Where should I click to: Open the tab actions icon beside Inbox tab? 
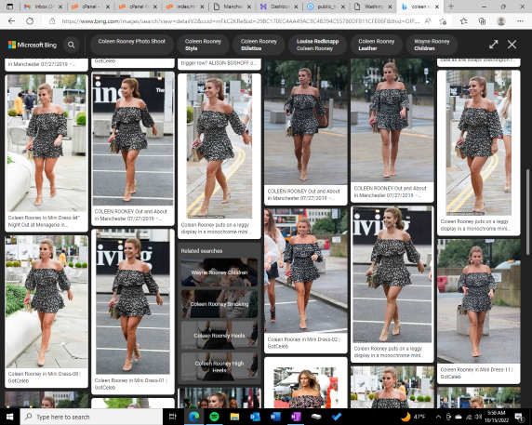point(10,7)
